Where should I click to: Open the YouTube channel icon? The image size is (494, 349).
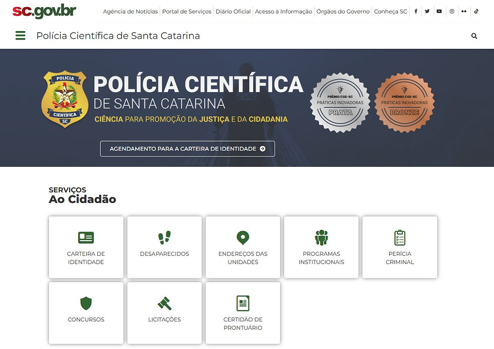click(x=439, y=11)
